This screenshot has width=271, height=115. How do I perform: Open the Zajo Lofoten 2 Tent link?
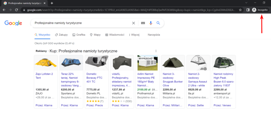click(x=44, y=76)
